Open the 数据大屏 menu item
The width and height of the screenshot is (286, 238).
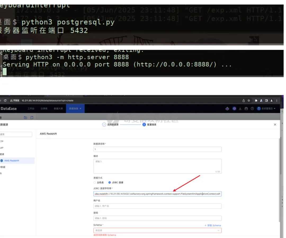pyautogui.click(x=58, y=109)
